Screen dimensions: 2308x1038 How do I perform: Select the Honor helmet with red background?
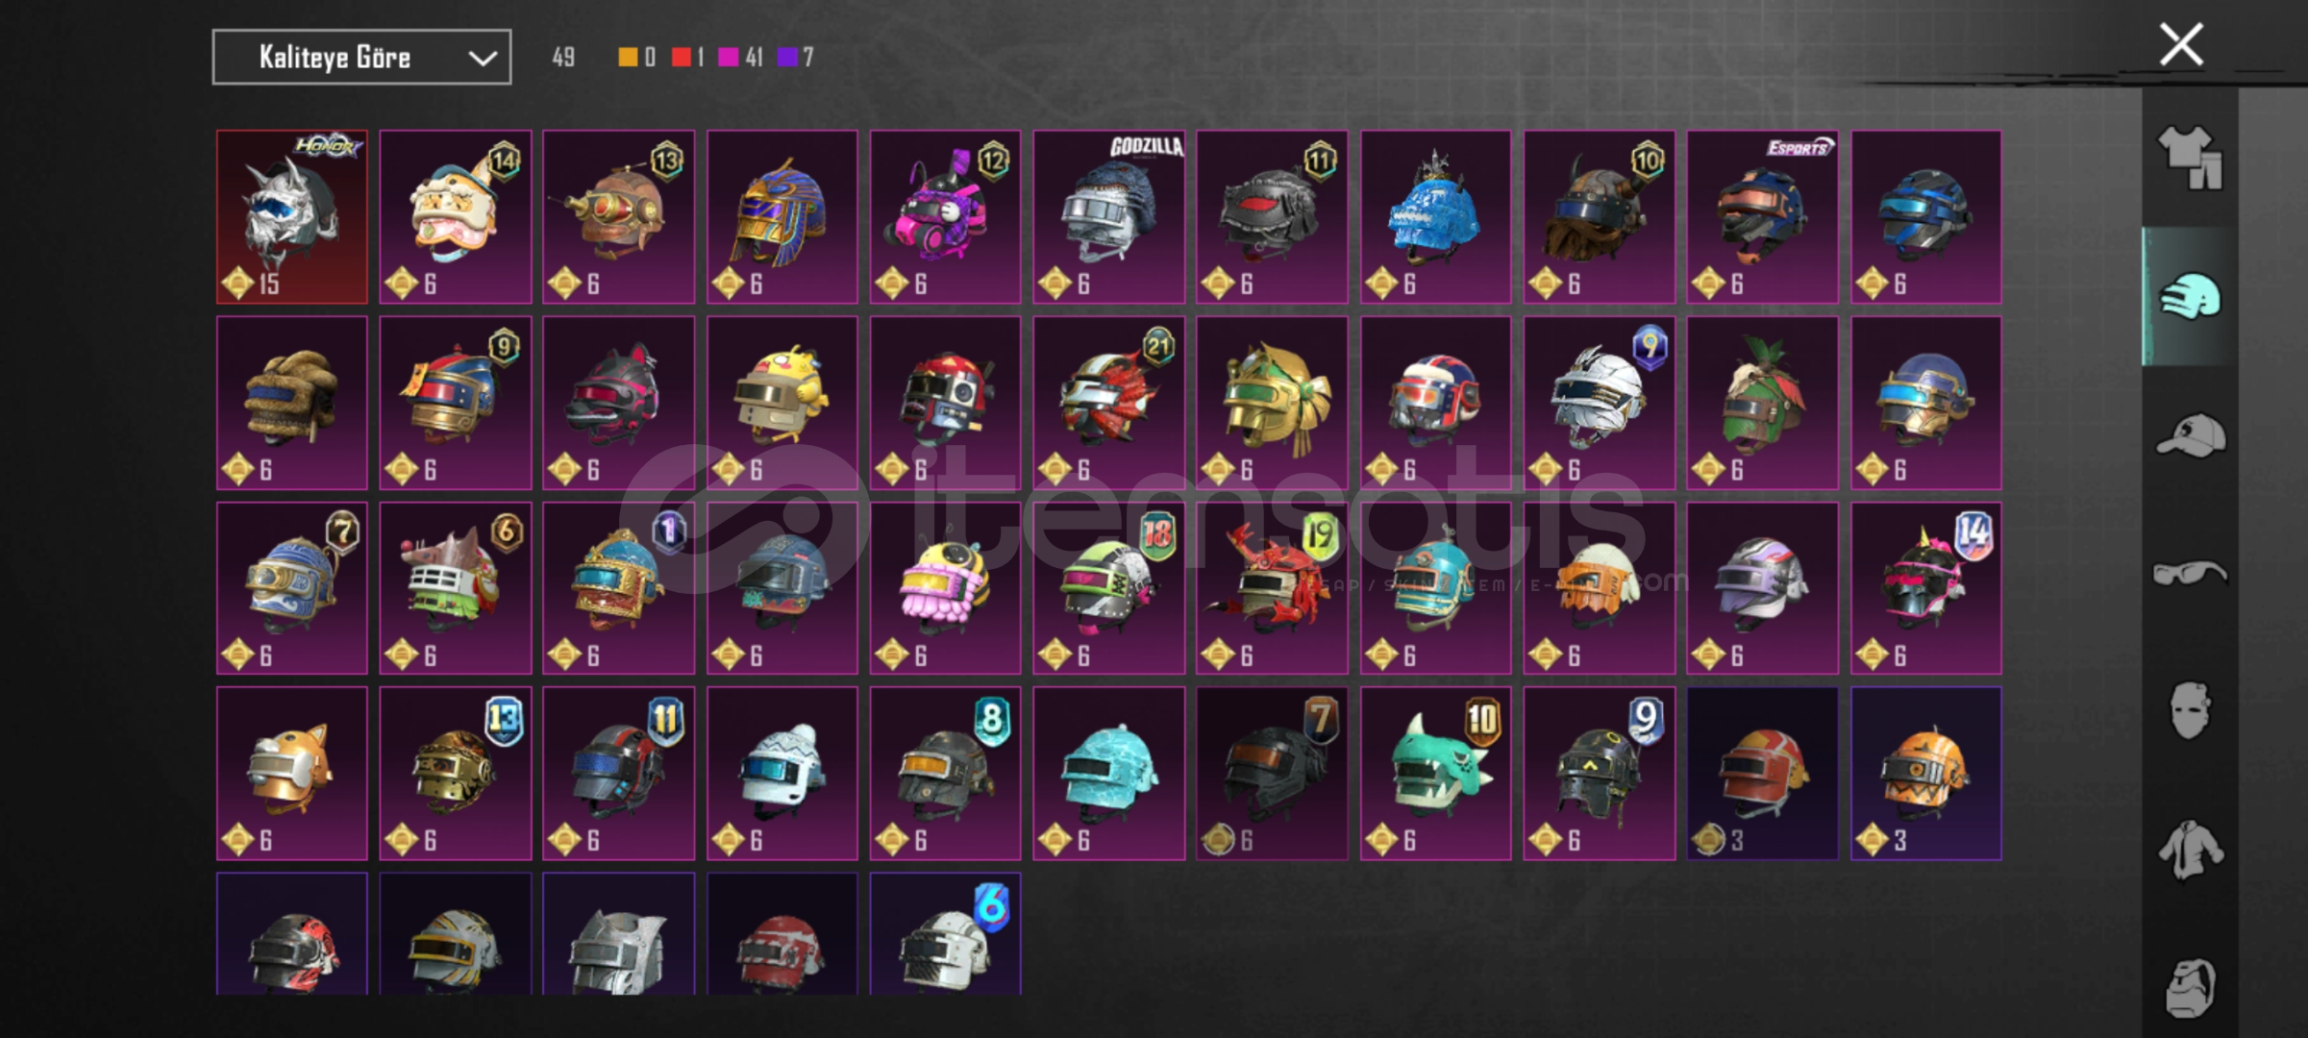[292, 217]
